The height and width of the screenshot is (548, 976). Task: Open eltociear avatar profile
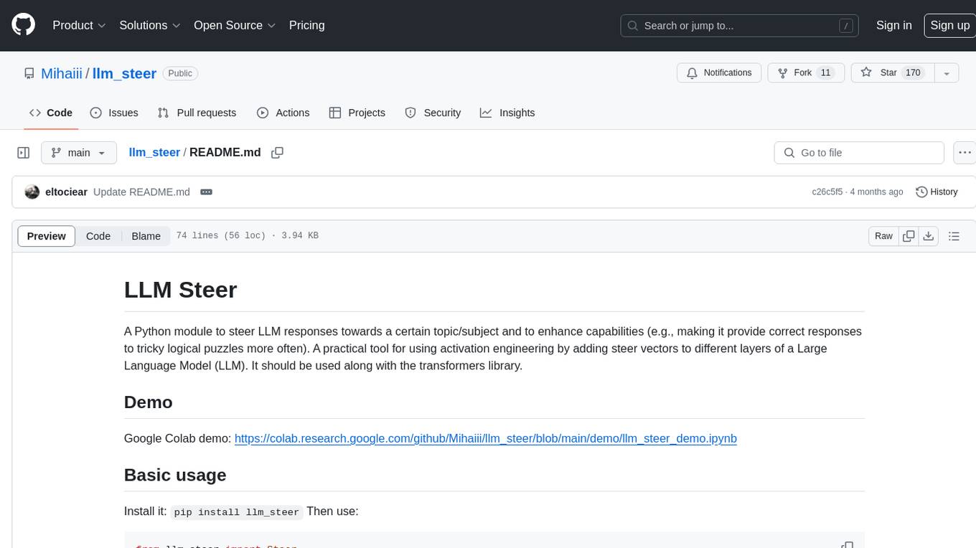pos(32,192)
